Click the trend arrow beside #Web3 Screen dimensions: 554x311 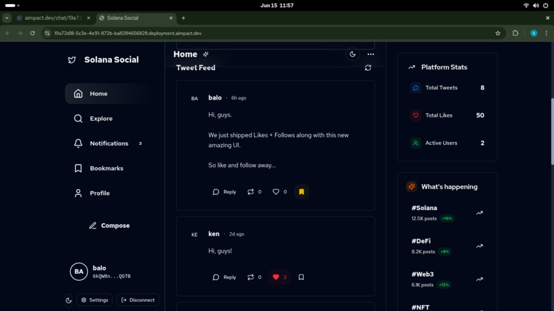click(480, 279)
